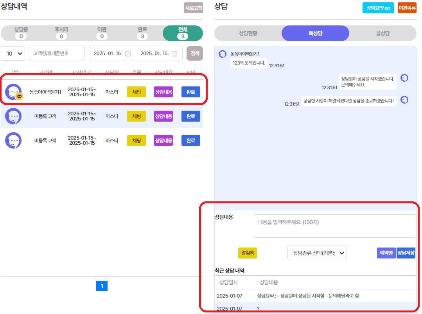Screen dimensions: 422x314
Task: Select the 전체 filter tab
Action: click(x=183, y=33)
